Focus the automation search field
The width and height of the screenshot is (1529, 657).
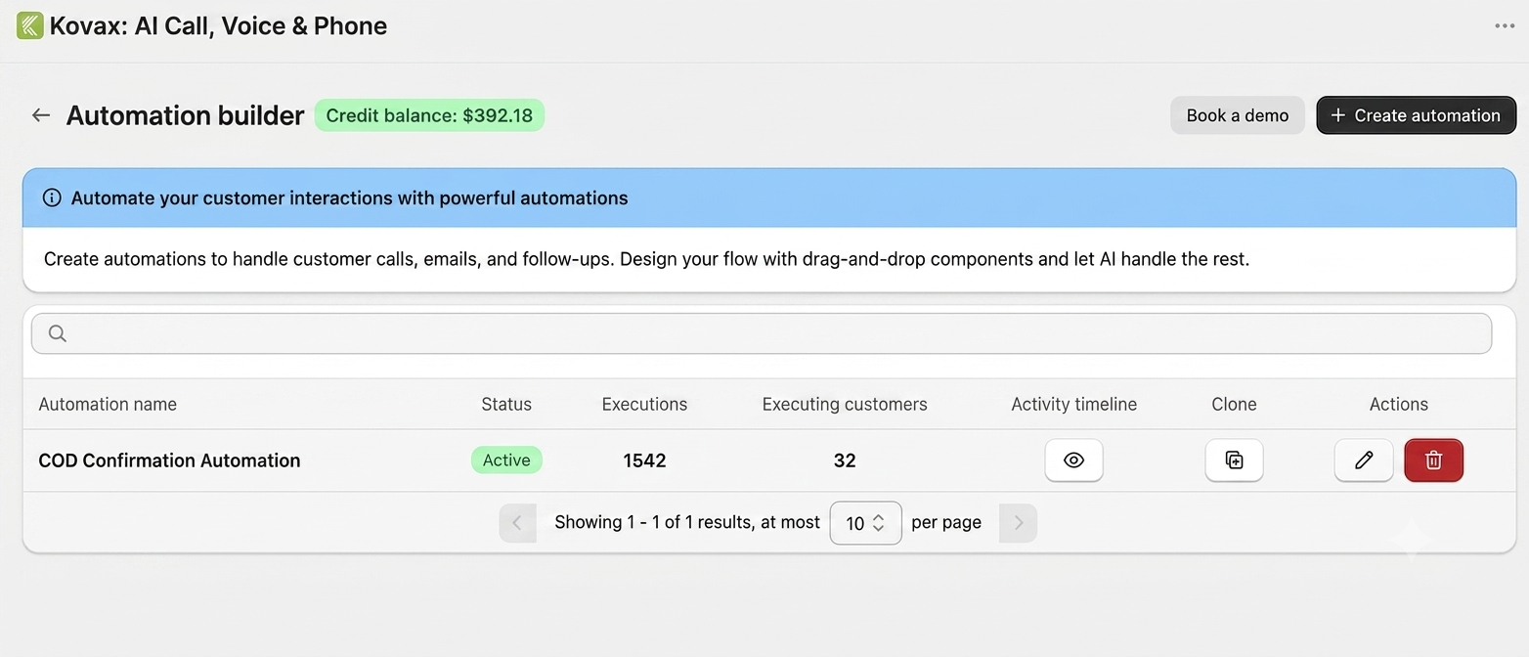(x=762, y=333)
